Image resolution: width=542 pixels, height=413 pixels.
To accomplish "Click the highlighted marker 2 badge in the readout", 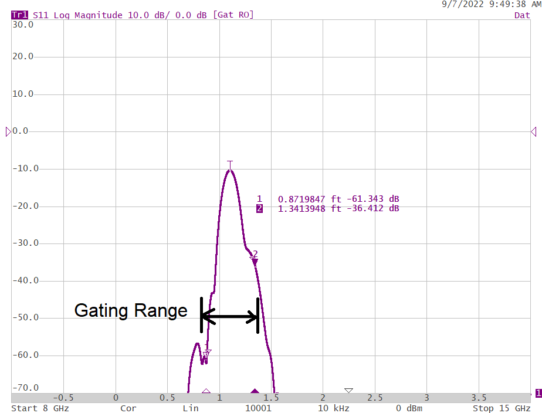I will (259, 208).
